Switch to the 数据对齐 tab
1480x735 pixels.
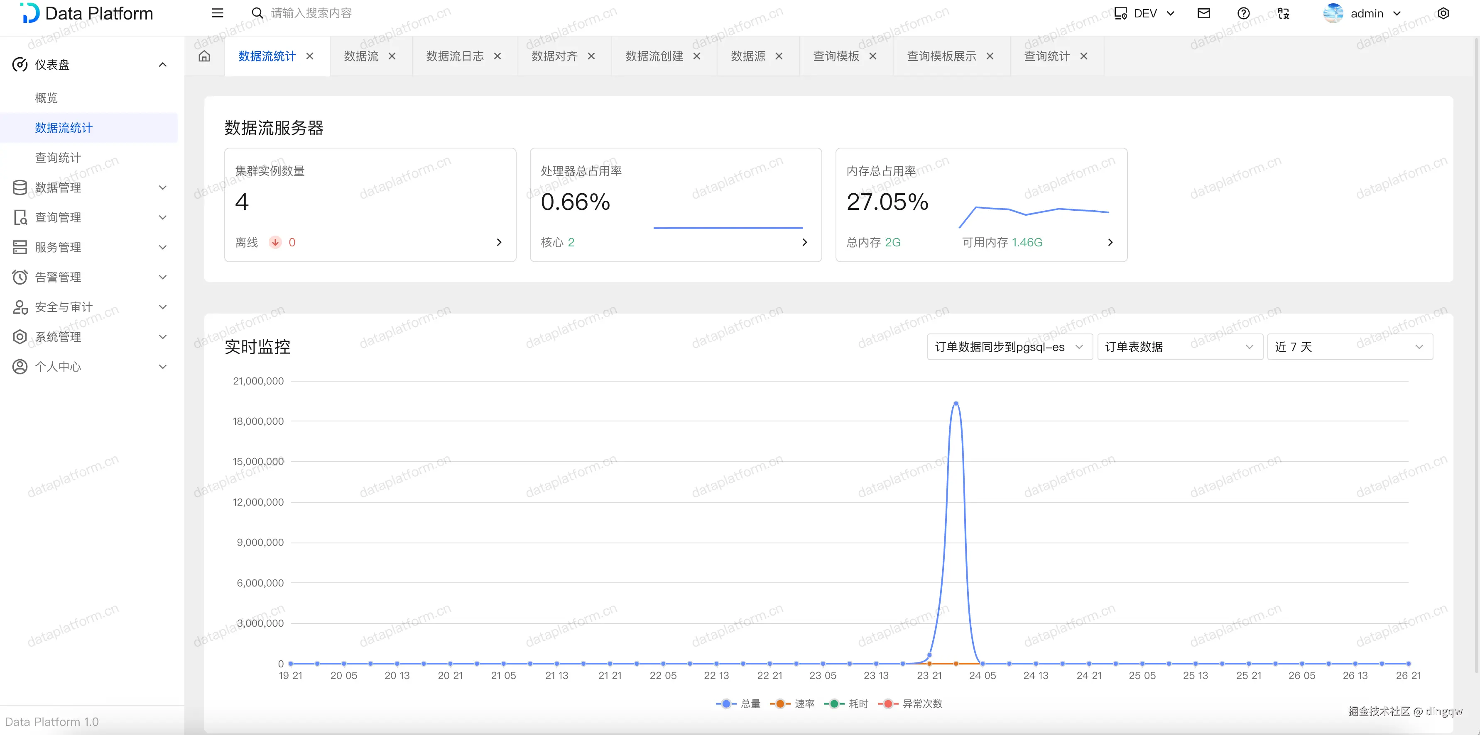pos(554,56)
